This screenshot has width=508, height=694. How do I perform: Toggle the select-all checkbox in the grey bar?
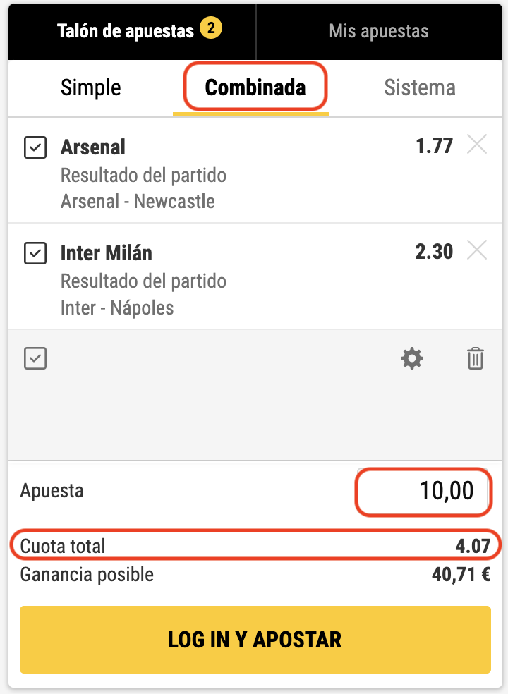point(35,359)
